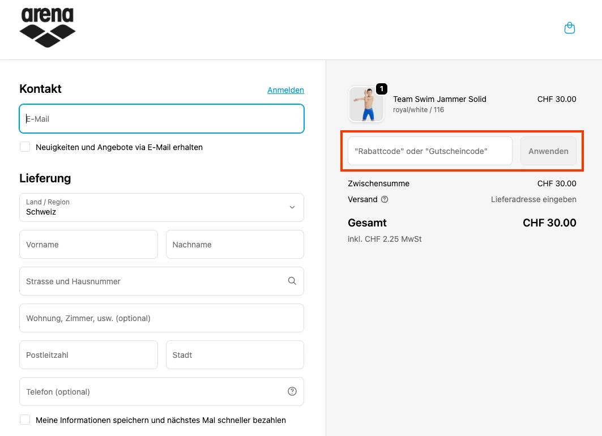
Task: Click the help icon in the Telefon field
Action: click(292, 391)
